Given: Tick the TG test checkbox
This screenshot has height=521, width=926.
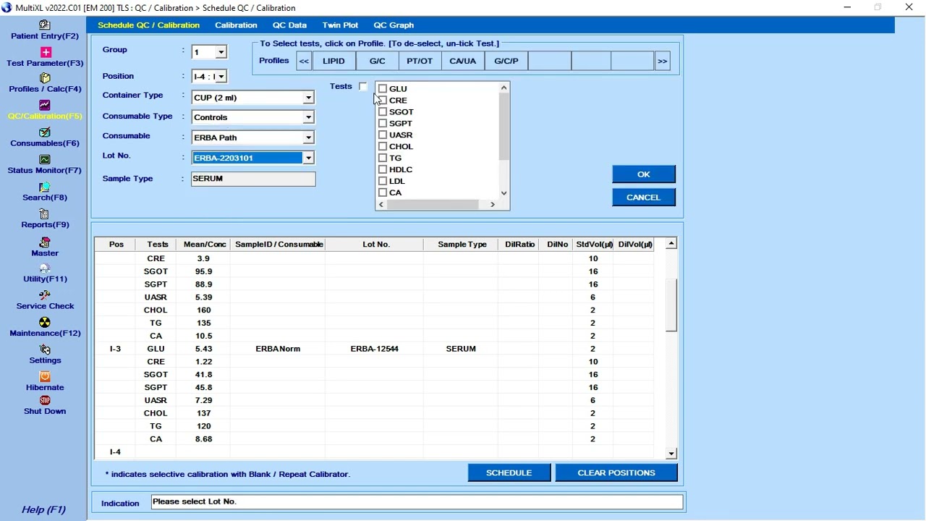Looking at the screenshot, I should (x=383, y=158).
